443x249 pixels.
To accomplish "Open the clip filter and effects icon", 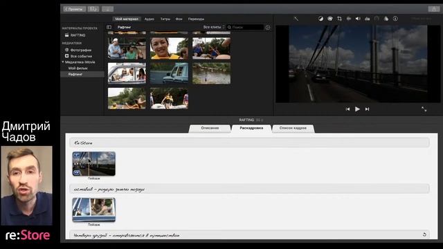I will [x=386, y=19].
